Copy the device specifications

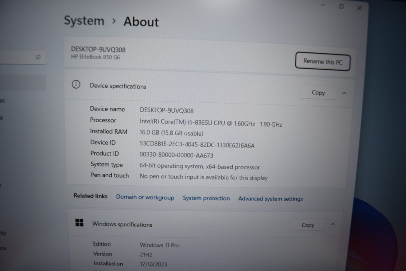(x=318, y=93)
